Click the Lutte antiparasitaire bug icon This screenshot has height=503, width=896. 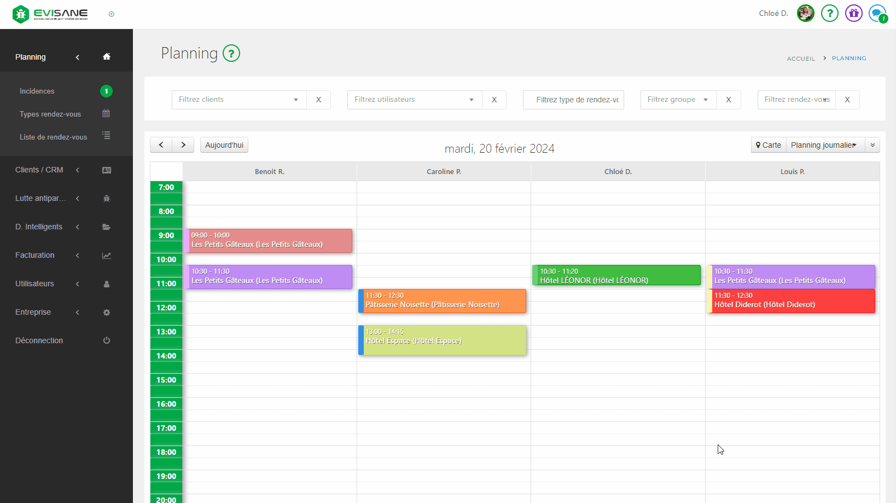(x=107, y=199)
